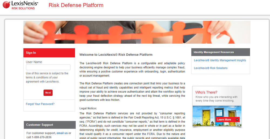The width and height of the screenshot is (270, 139).
Task: Click the Legal Notice heading
Action: pyautogui.click(x=88, y=108)
